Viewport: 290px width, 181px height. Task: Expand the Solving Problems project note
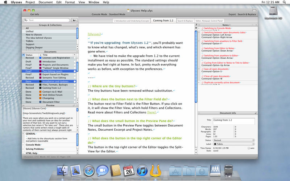(23, 149)
